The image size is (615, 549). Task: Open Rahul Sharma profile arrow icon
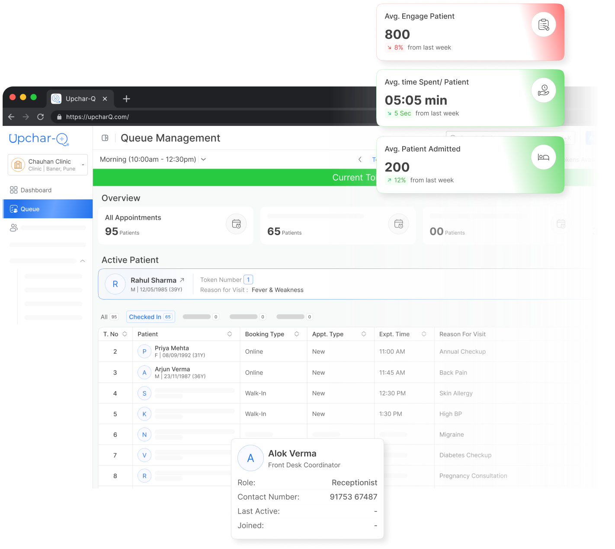pyautogui.click(x=182, y=280)
